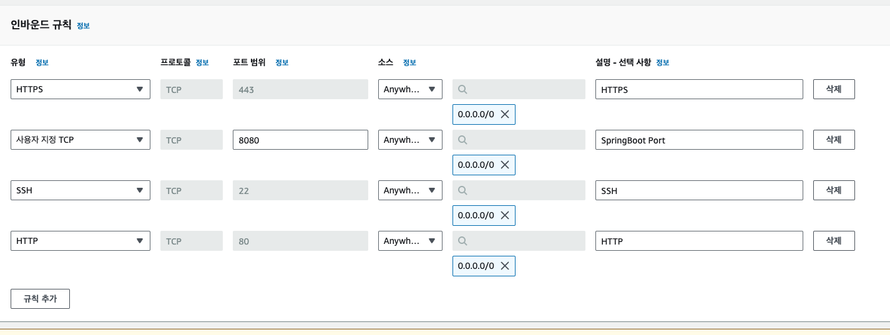Open the HTTPS type dropdown
The image size is (890, 335).
coord(81,89)
